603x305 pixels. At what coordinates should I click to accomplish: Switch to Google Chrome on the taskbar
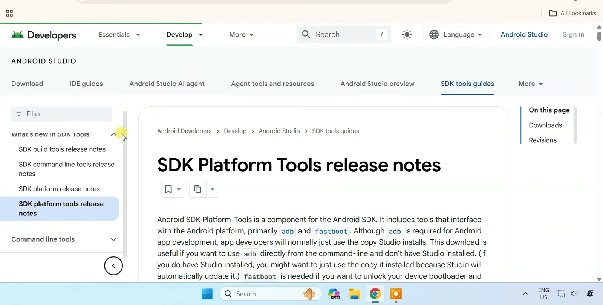pos(375,294)
